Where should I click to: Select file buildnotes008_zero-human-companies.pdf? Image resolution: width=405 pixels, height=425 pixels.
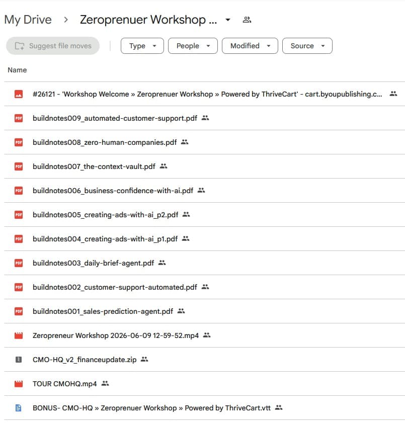click(105, 142)
